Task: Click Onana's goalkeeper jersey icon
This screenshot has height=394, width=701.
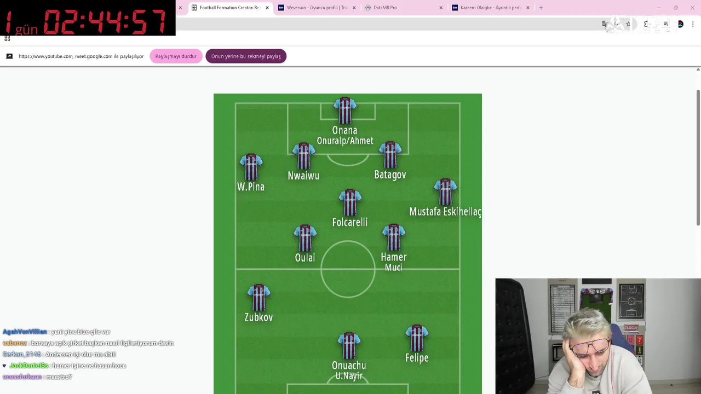Action: pyautogui.click(x=345, y=111)
